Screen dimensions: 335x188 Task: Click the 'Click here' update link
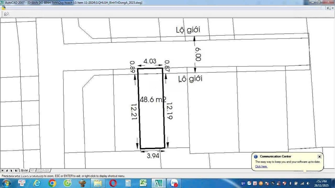tap(261, 167)
